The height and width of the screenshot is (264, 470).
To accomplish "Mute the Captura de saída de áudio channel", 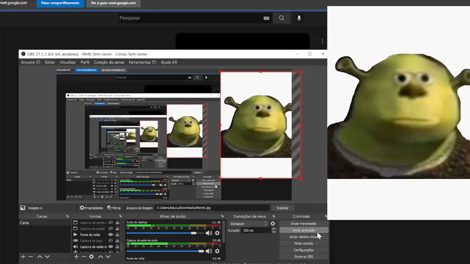I will pyautogui.click(x=208, y=251).
